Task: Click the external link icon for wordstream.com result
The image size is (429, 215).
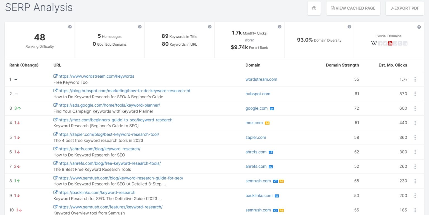Action: 56,76
